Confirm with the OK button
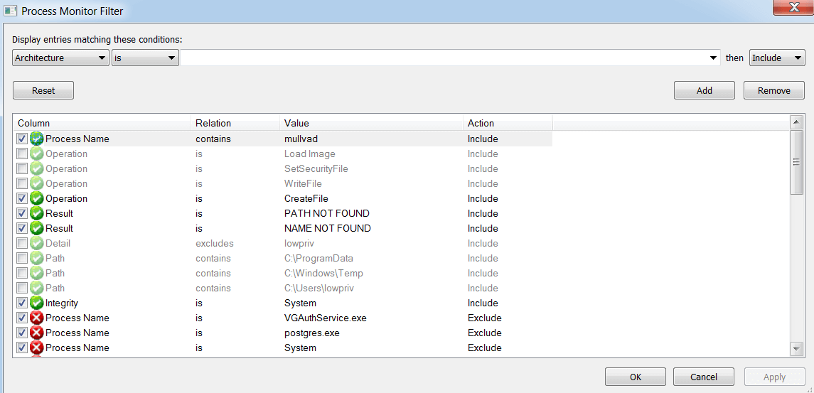The height and width of the screenshot is (393, 814). (636, 377)
